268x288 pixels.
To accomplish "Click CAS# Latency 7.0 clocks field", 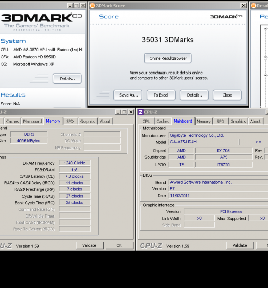I will (x=75, y=176).
